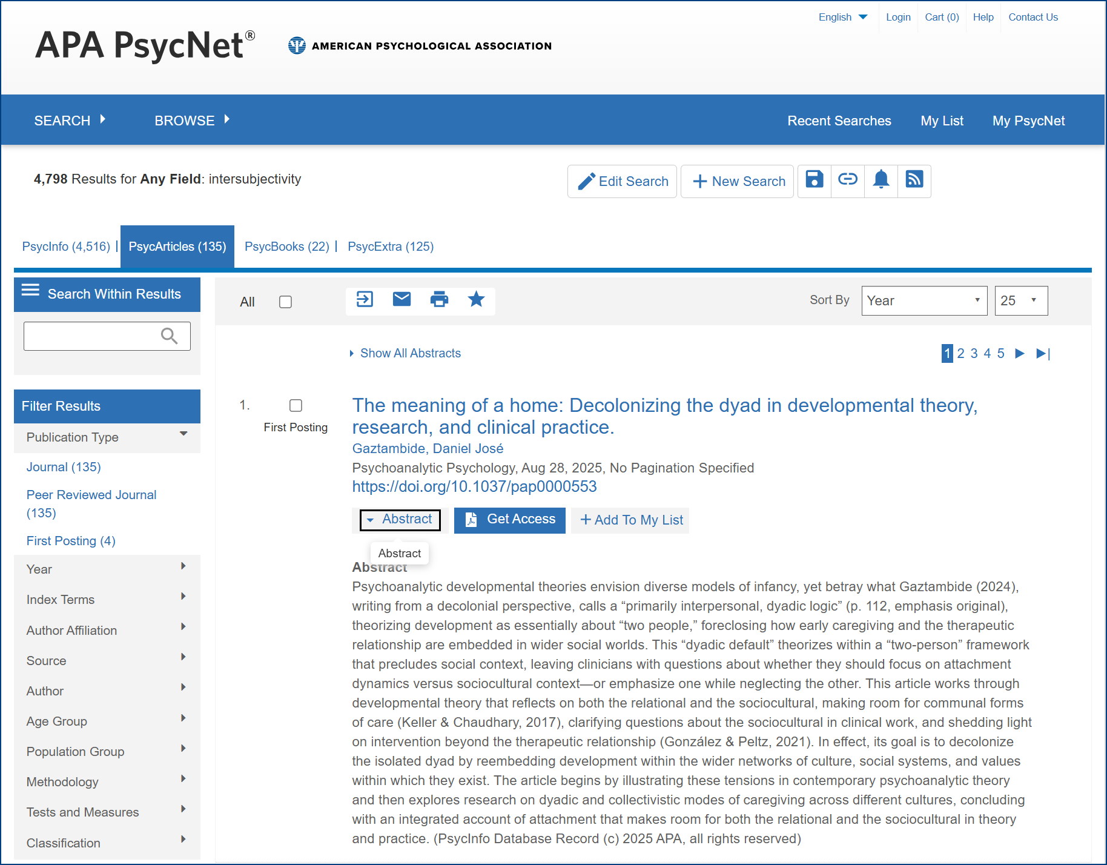Open the Sort By Year dropdown

pos(924,300)
